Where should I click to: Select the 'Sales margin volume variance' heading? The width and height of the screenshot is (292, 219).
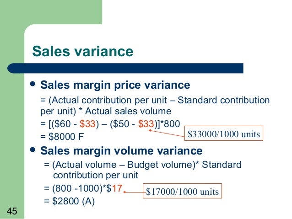[121, 150]
